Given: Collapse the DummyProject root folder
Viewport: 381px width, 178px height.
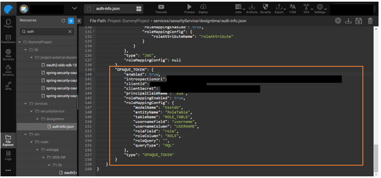Looking at the screenshot, I should pos(19,42).
